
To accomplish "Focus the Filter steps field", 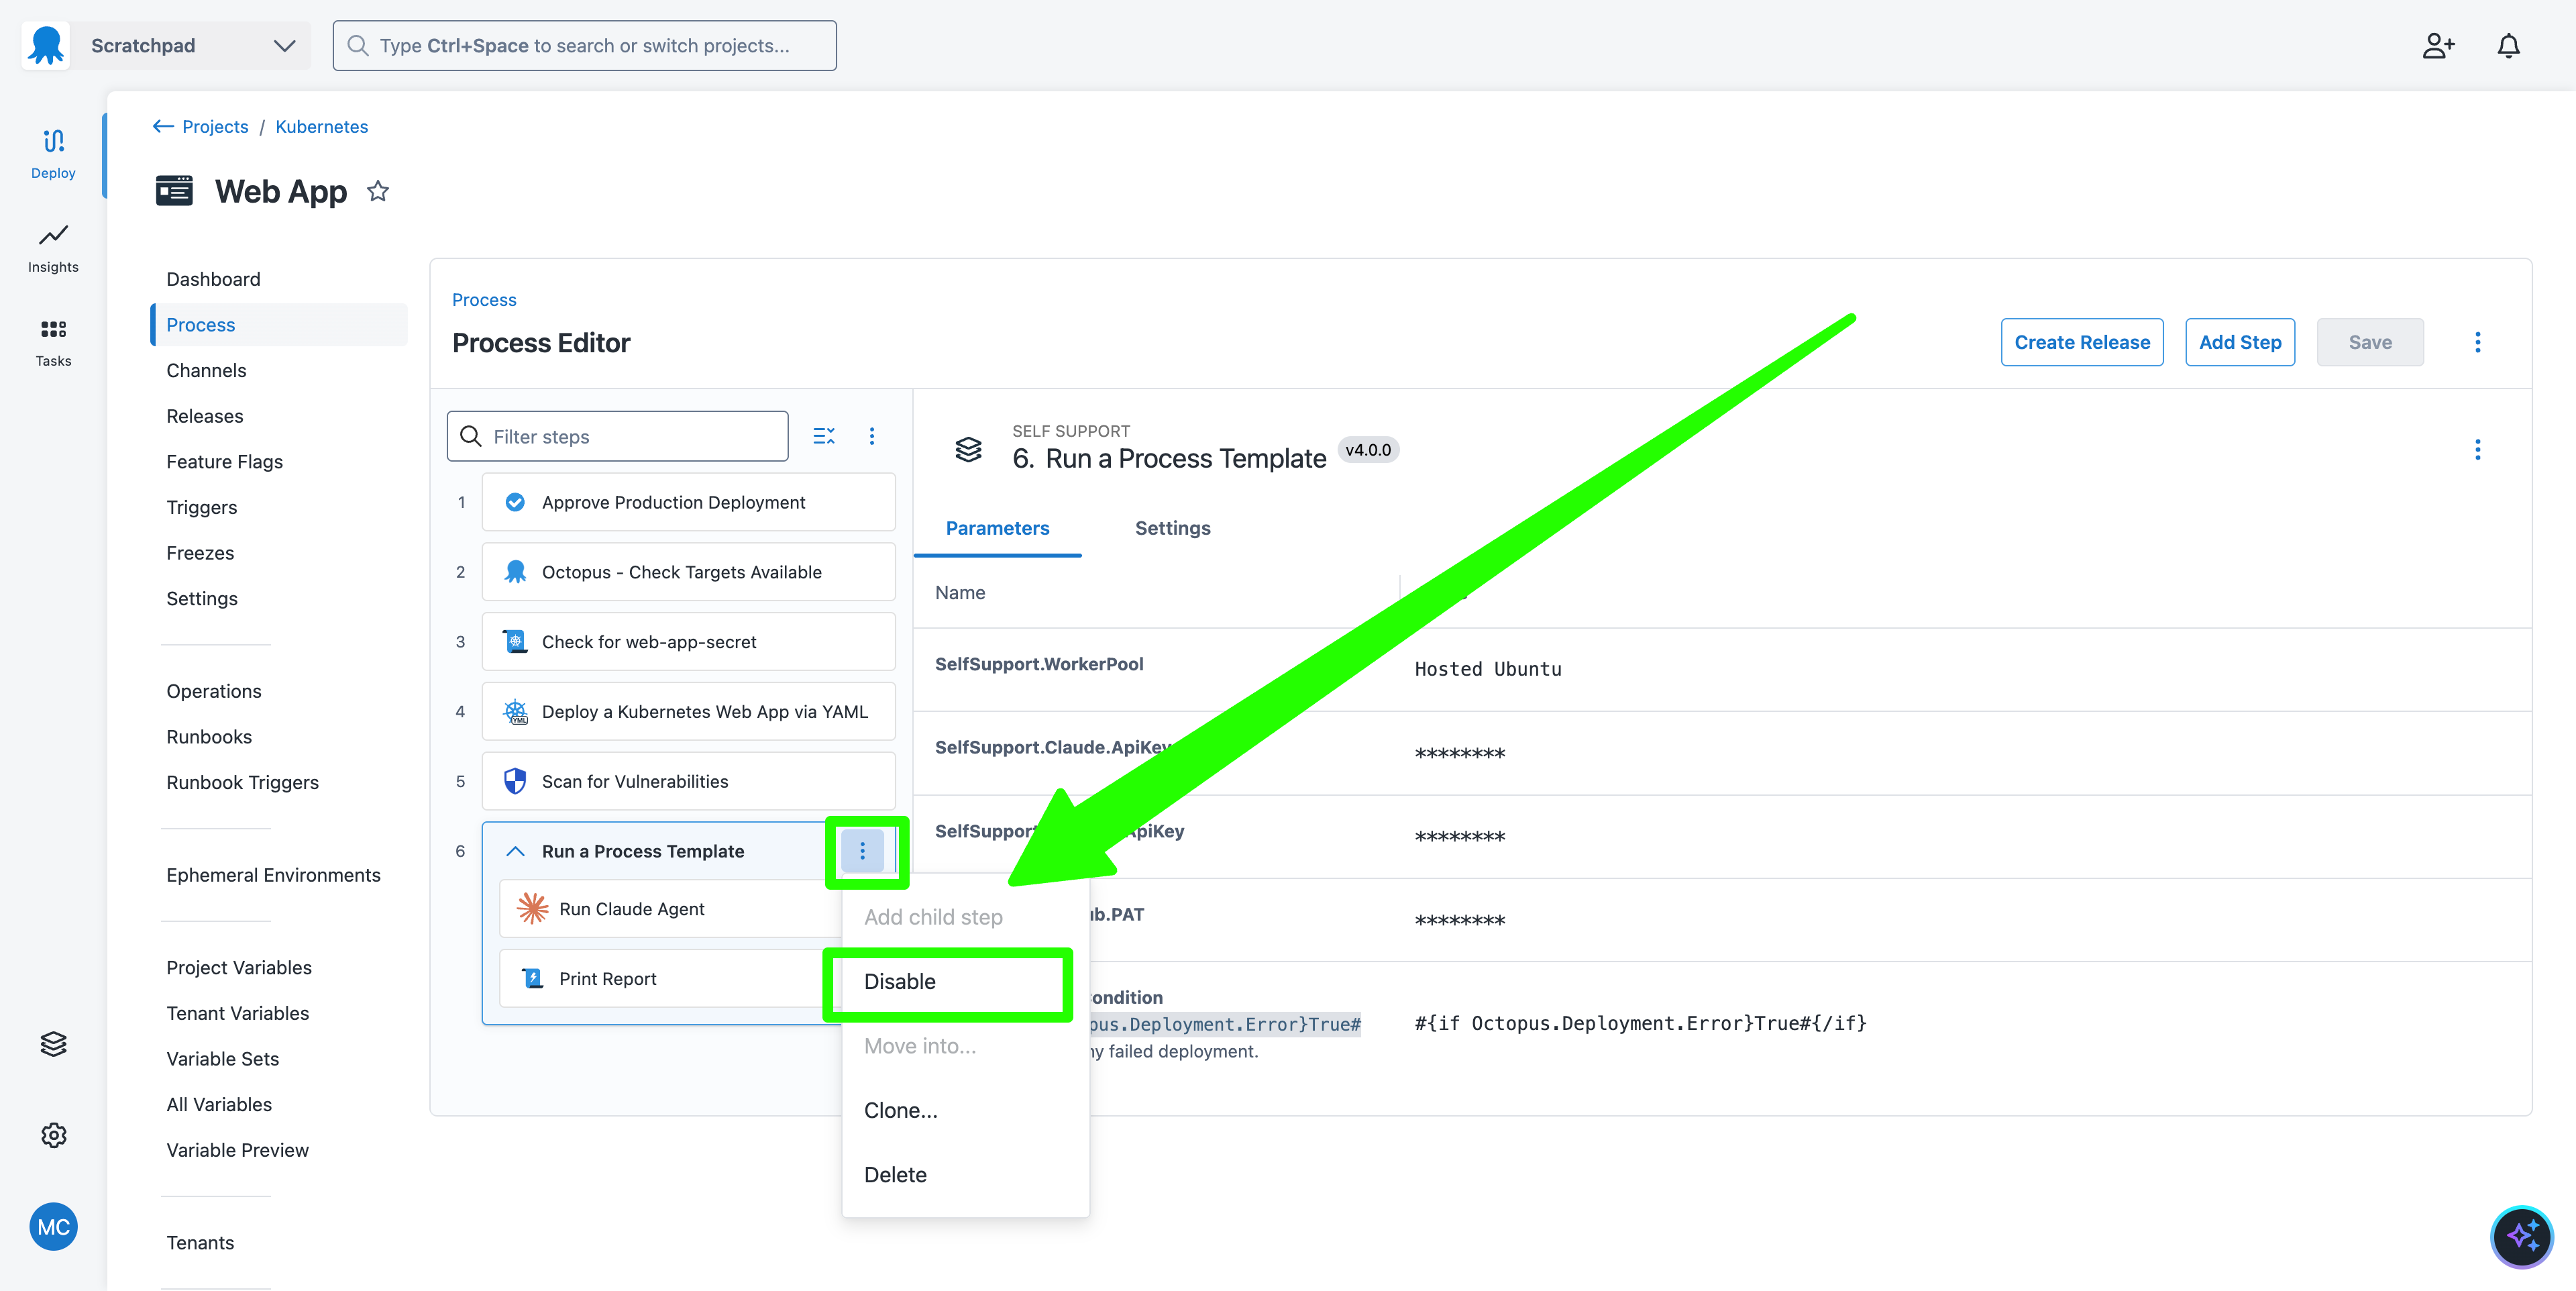I will point(617,436).
